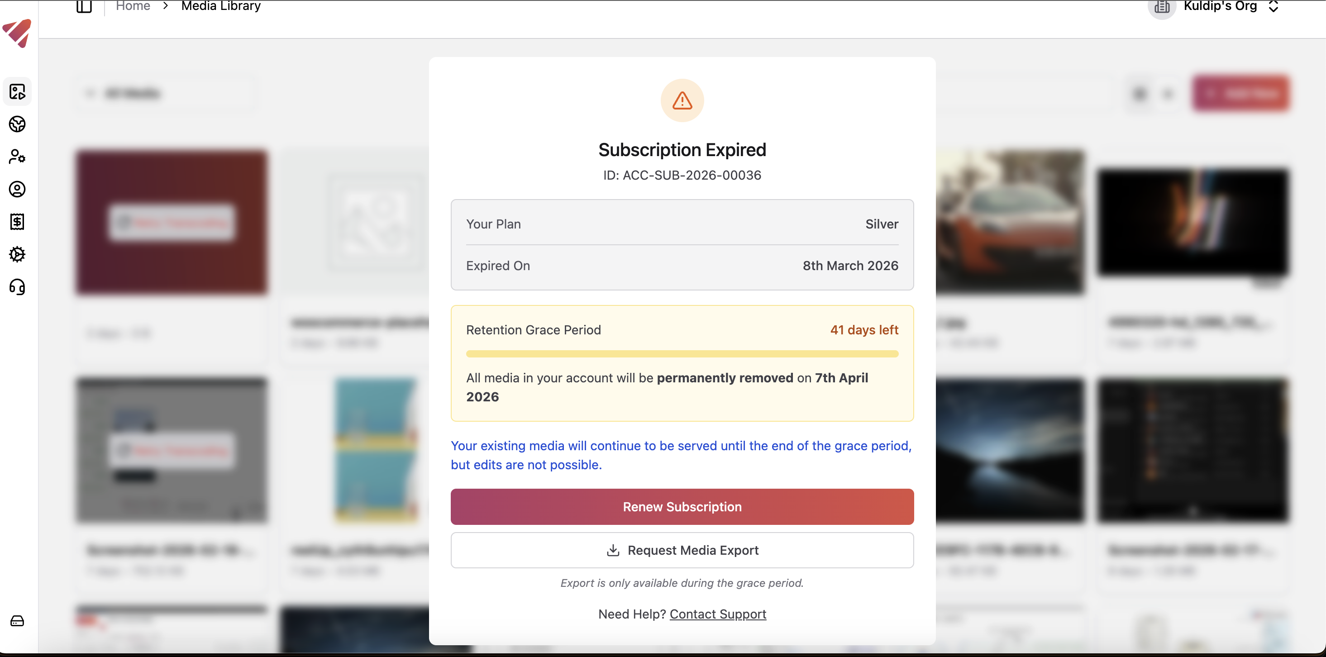Viewport: 1326px width, 657px height.
Task: Open the blurred All Media filter dropdown
Action: 165,93
